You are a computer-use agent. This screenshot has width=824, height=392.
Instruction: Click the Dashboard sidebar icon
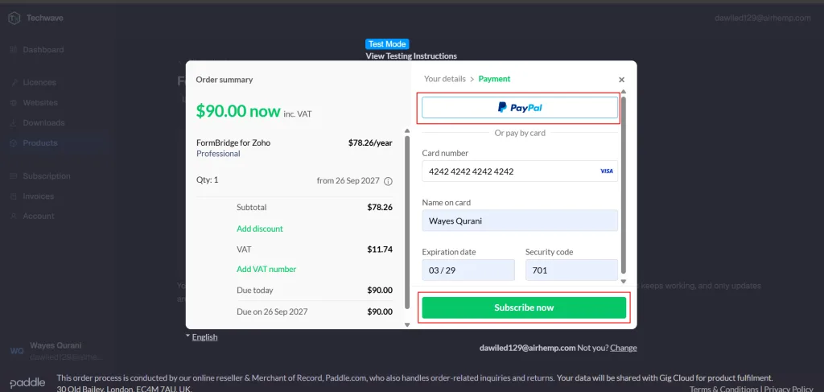click(14, 50)
